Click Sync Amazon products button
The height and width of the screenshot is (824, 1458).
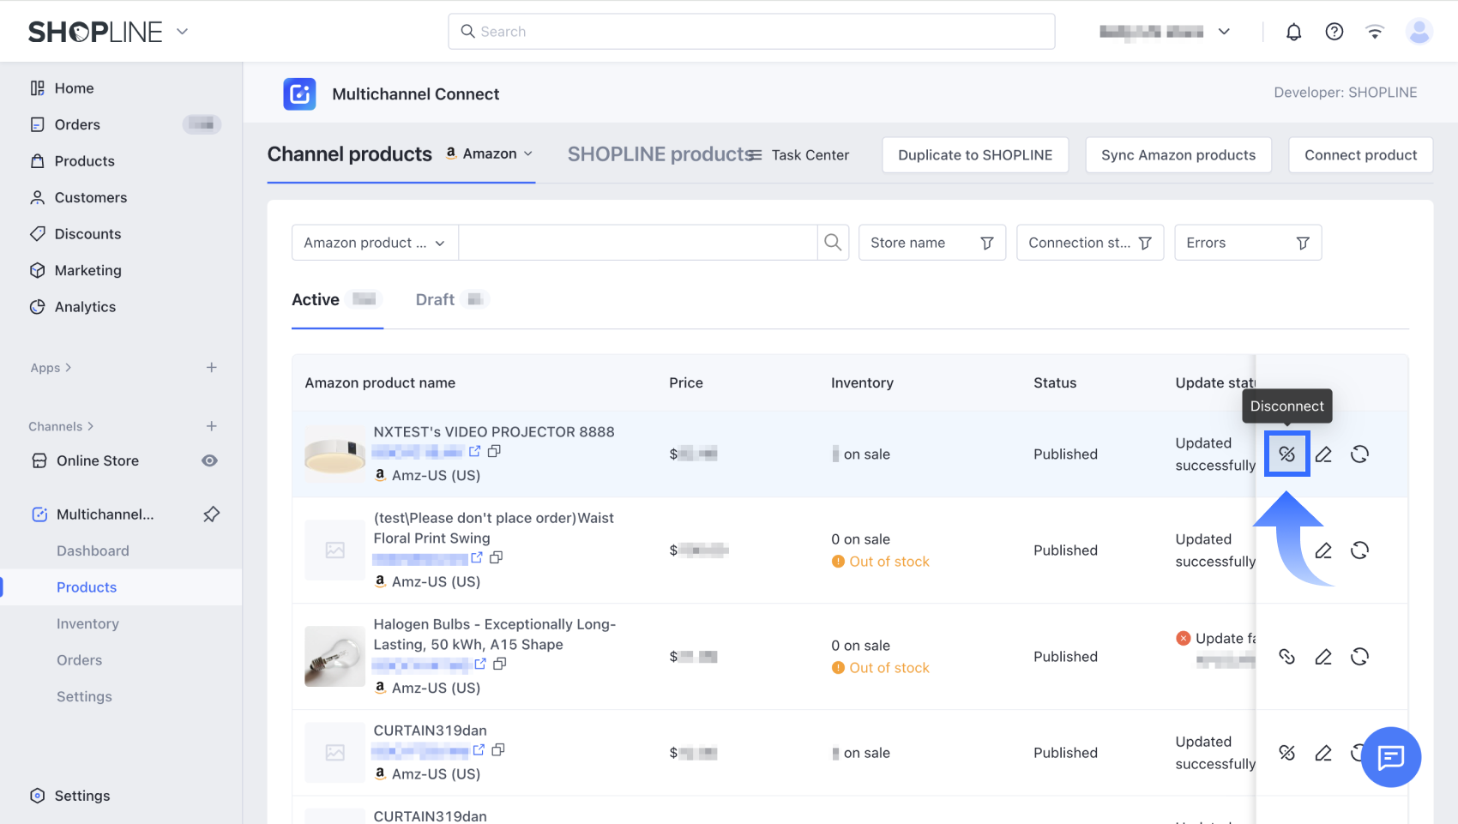click(x=1178, y=155)
